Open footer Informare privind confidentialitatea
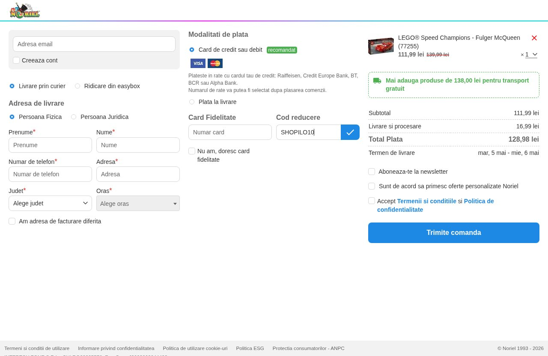This screenshot has width=548, height=356. pos(116,348)
